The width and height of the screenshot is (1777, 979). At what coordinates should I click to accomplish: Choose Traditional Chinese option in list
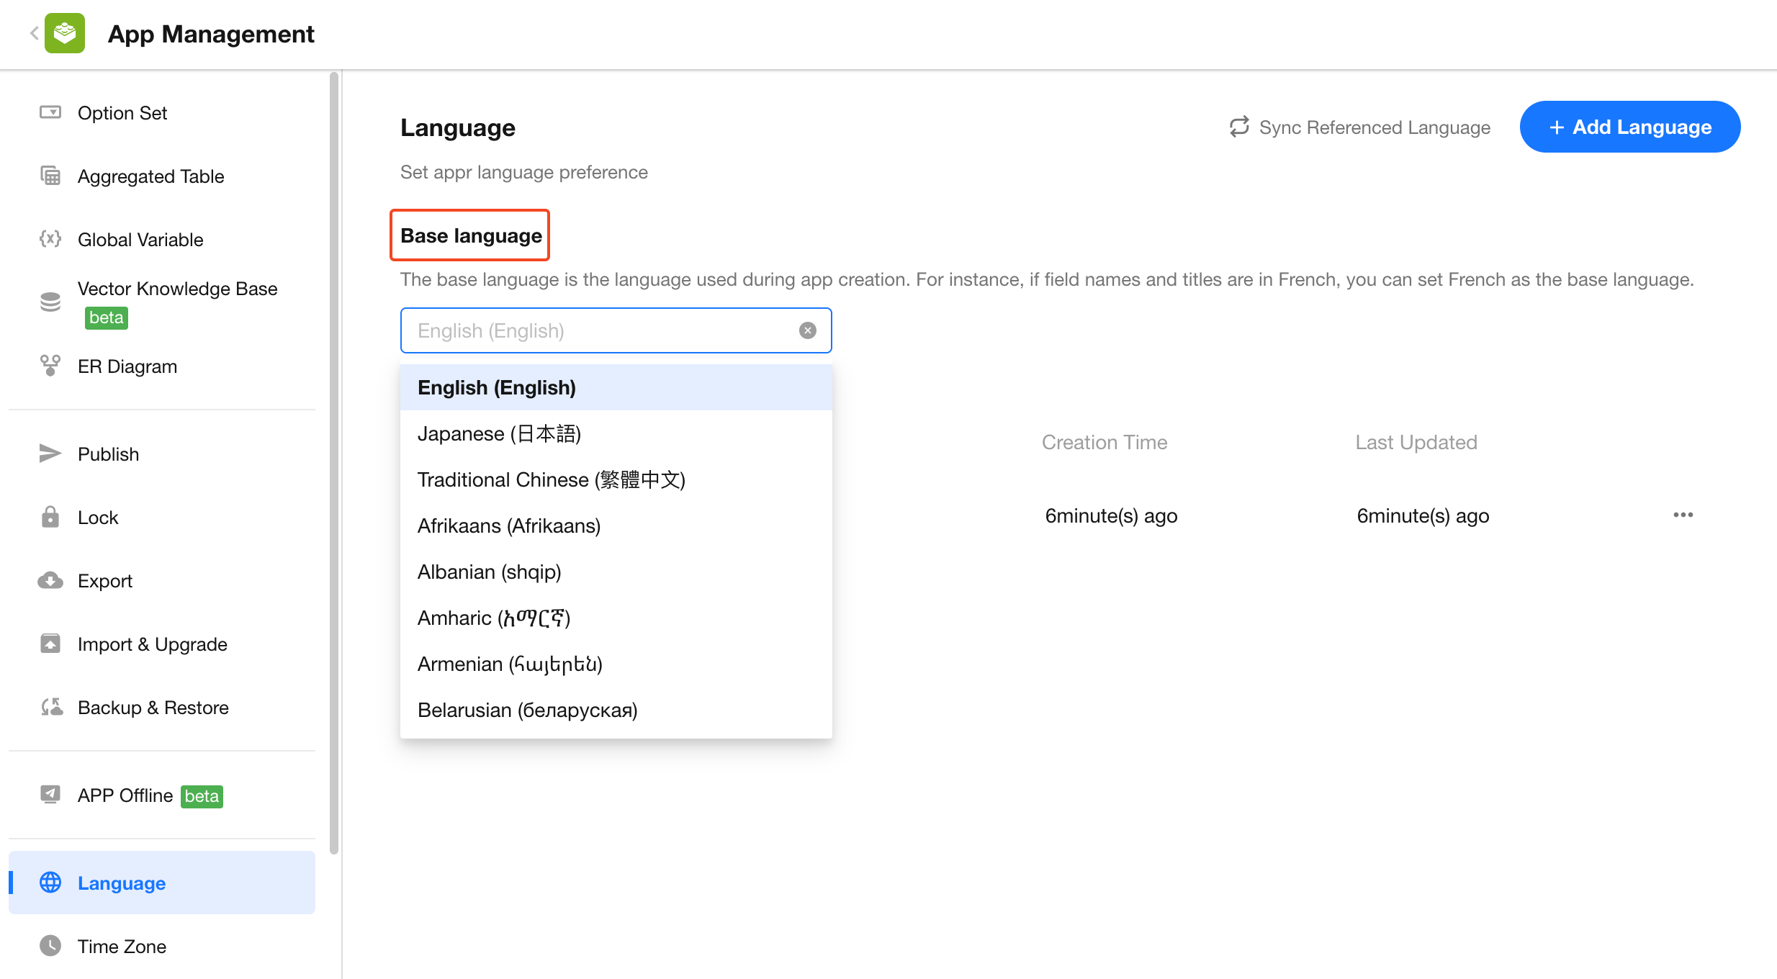(x=551, y=479)
